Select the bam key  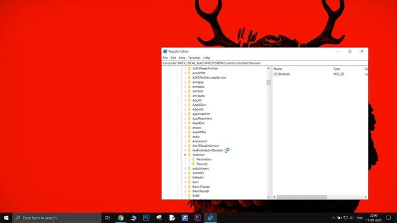pos(195,182)
